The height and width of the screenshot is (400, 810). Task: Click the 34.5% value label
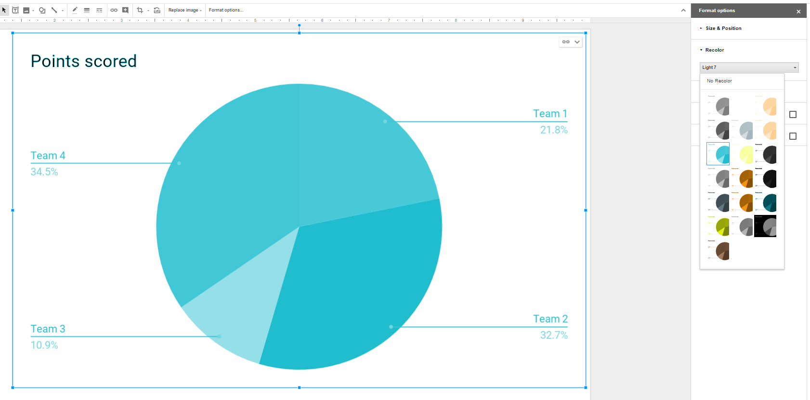(44, 172)
